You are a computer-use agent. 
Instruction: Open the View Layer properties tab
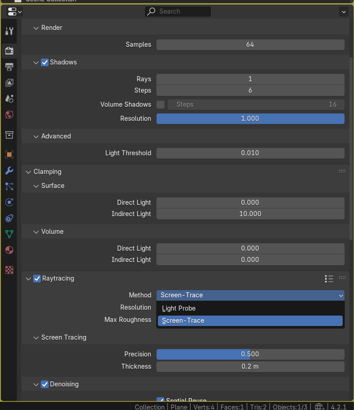9,83
